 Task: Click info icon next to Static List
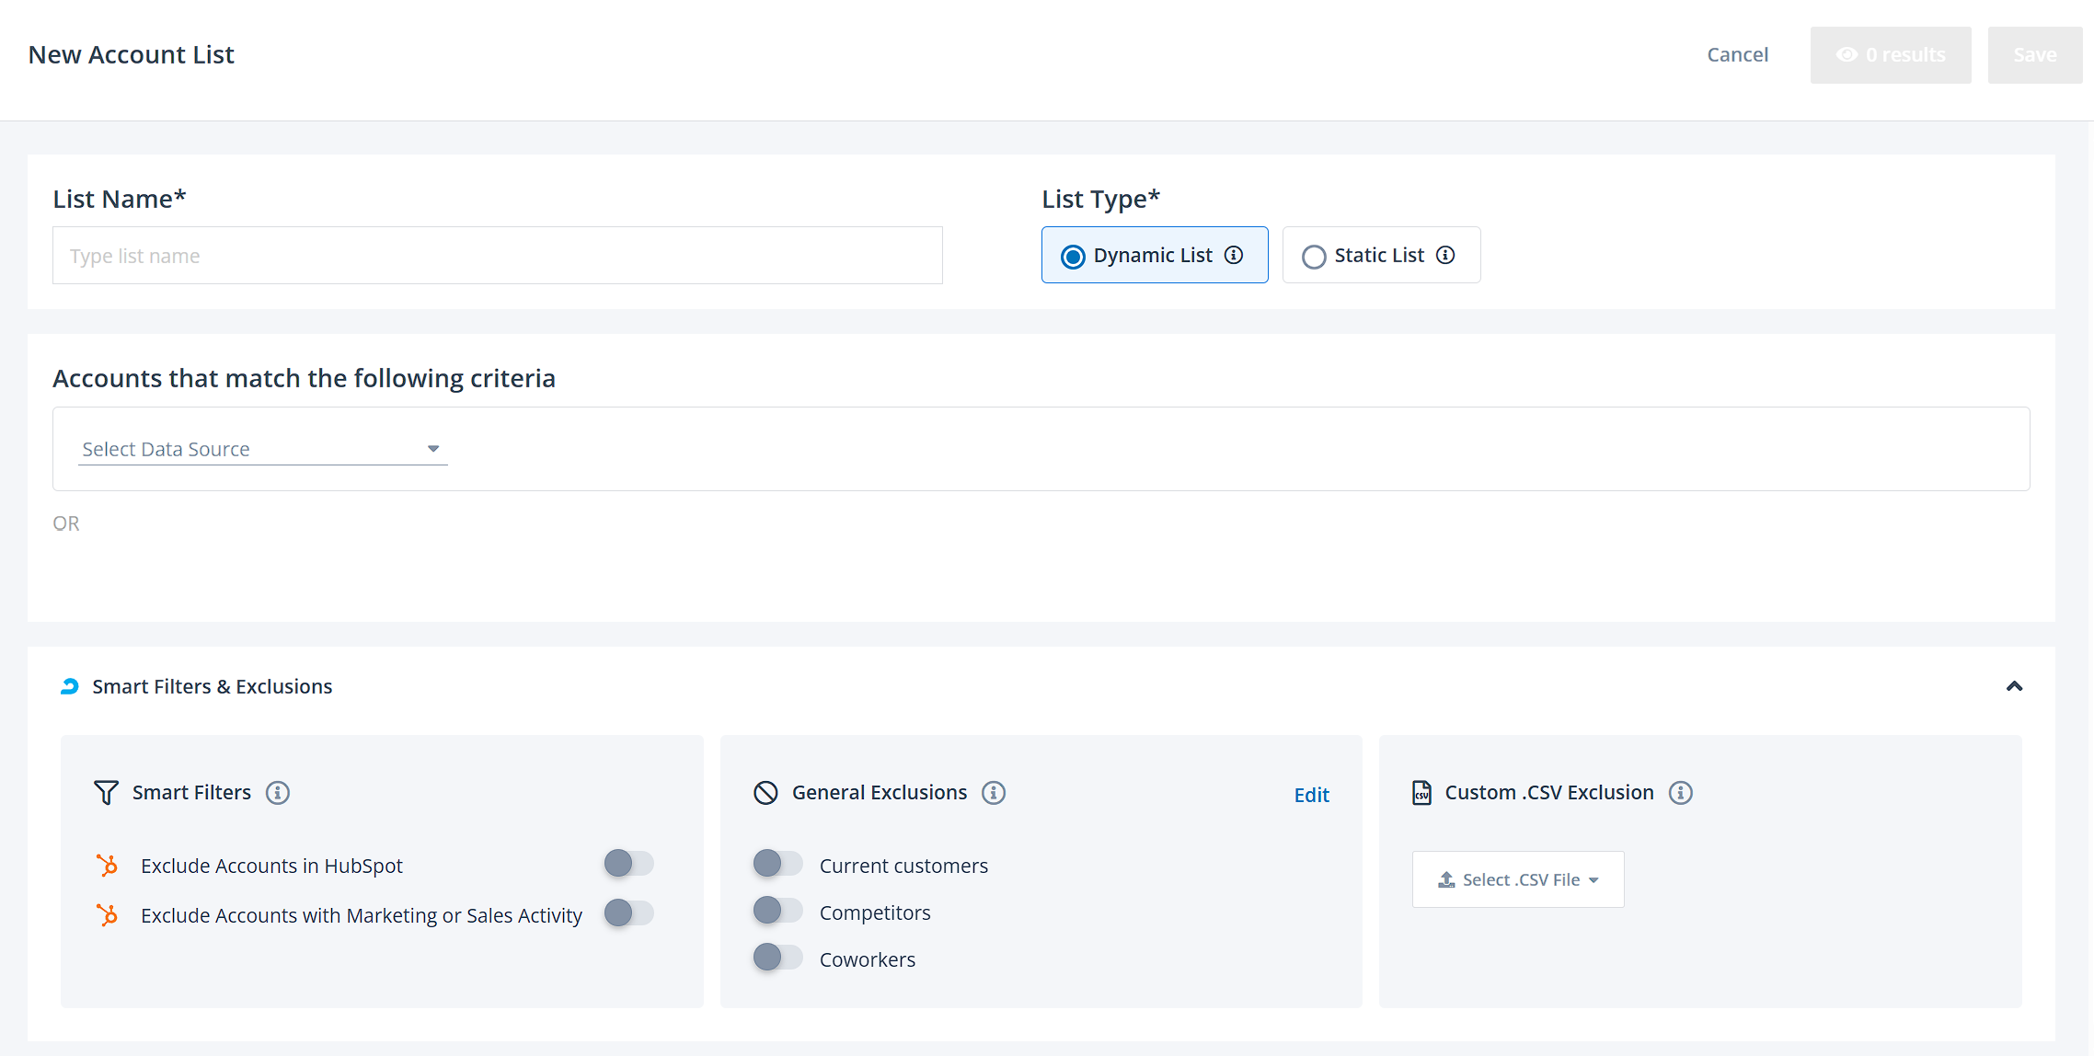point(1445,255)
